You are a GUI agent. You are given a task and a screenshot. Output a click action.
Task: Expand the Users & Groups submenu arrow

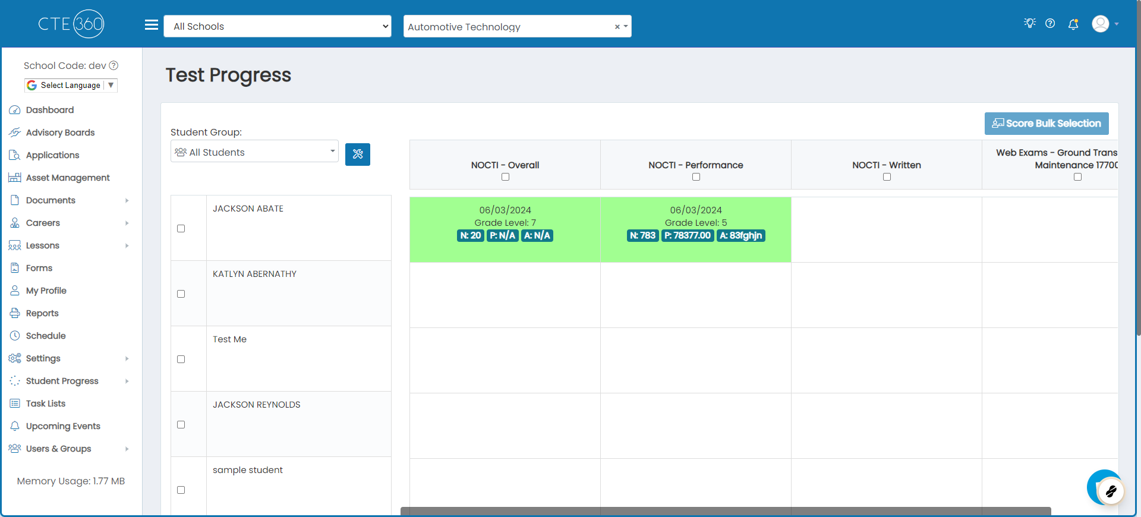(x=127, y=449)
